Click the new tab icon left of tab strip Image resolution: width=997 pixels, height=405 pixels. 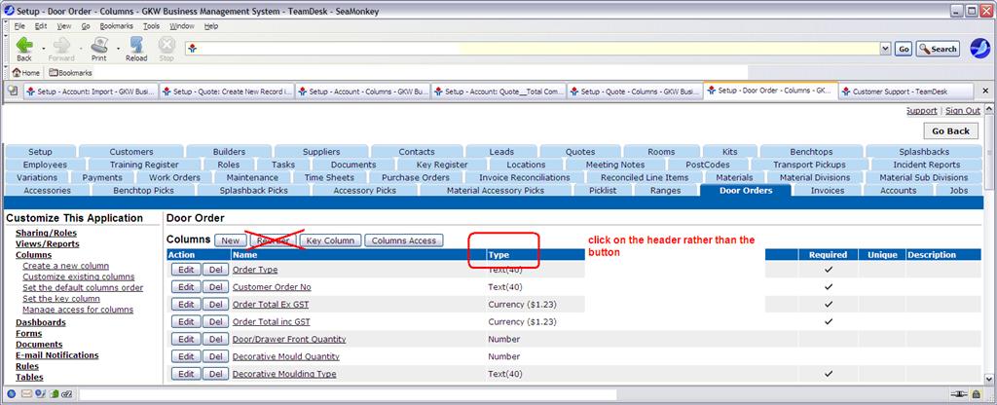pyautogui.click(x=12, y=92)
